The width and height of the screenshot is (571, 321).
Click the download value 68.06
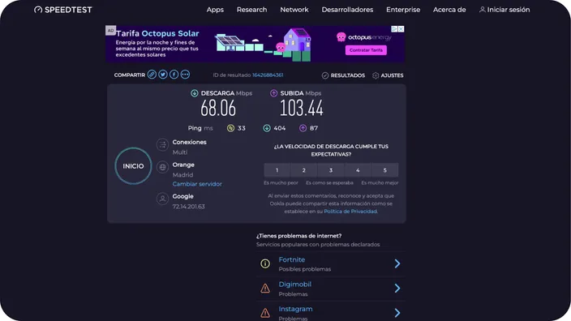coord(218,108)
